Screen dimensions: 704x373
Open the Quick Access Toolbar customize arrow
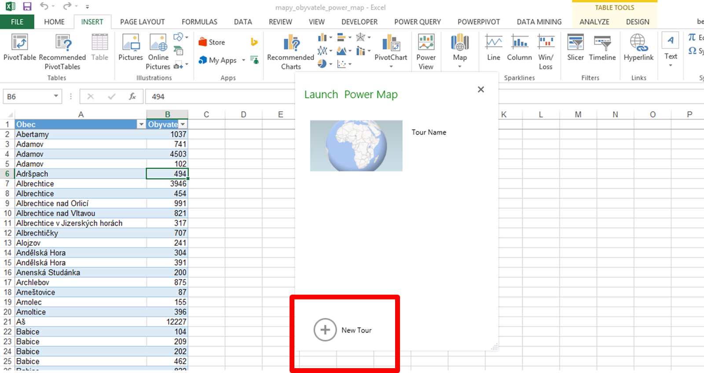pos(87,7)
